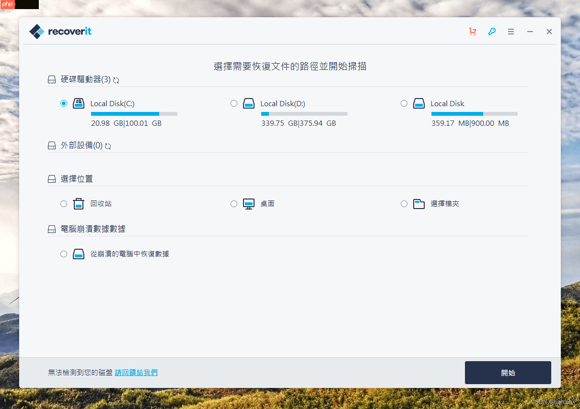Click the recycle bin icon for 回收站
This screenshot has height=409, width=580.
(x=78, y=203)
